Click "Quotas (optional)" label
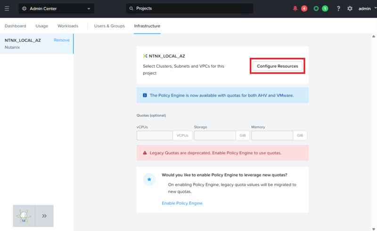This screenshot has width=377, height=231. point(151,116)
